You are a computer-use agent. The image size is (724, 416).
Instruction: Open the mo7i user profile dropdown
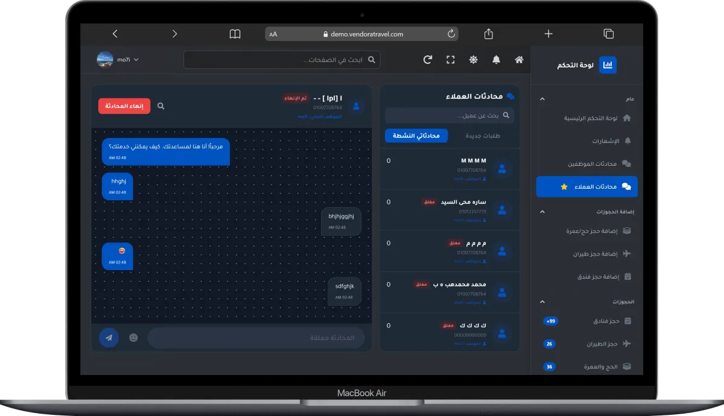118,60
